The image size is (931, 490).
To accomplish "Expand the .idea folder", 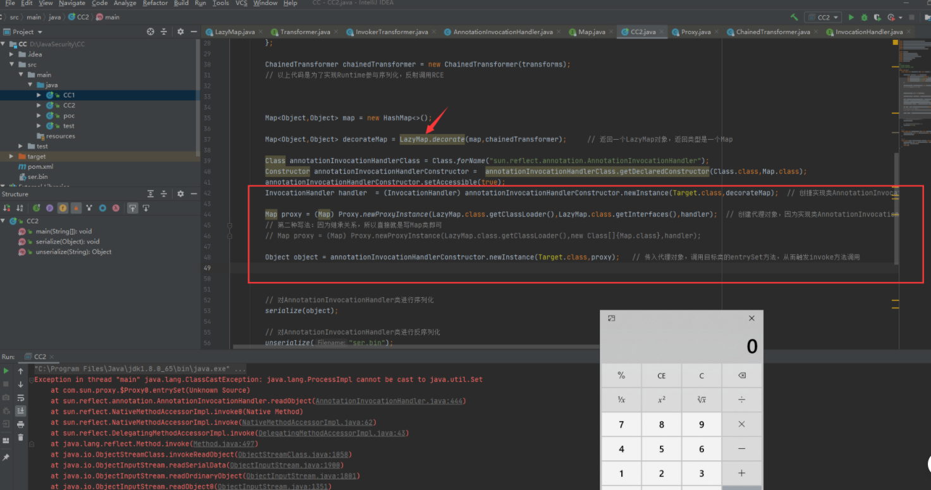I will tap(13, 54).
